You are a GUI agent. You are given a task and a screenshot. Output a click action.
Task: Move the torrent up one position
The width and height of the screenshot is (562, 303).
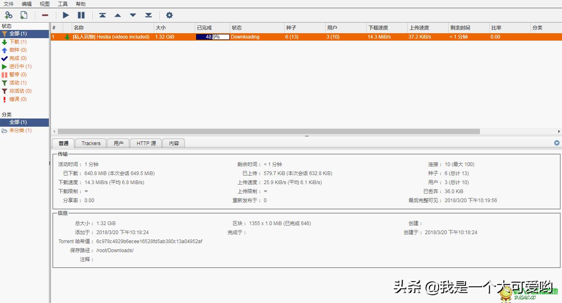[x=118, y=15]
